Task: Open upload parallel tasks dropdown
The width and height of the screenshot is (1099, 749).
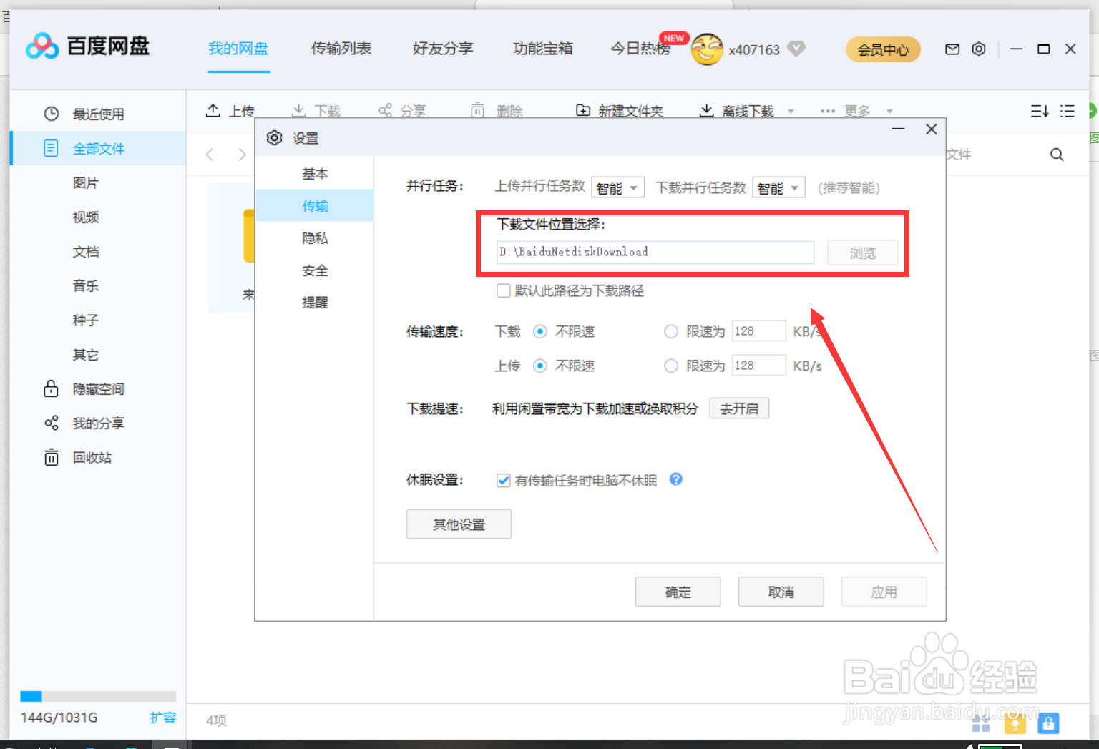Action: click(618, 187)
